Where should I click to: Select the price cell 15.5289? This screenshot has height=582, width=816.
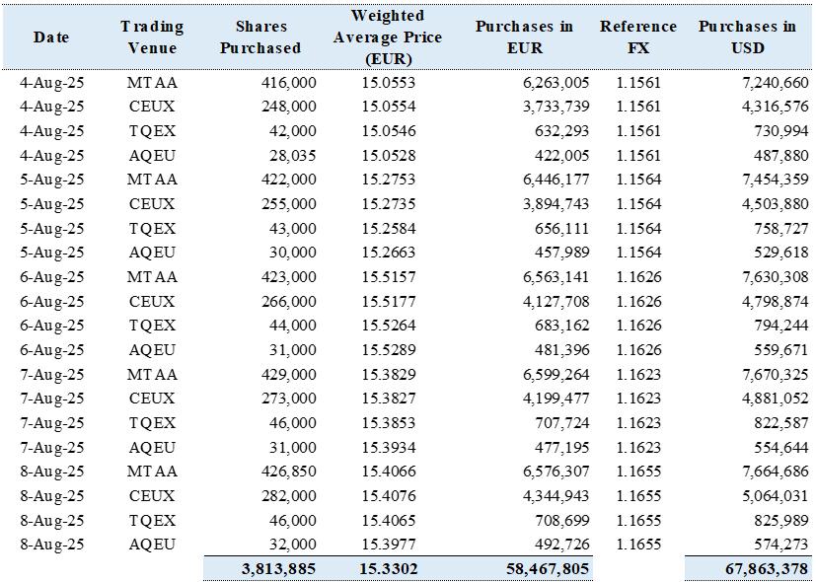[x=390, y=350]
